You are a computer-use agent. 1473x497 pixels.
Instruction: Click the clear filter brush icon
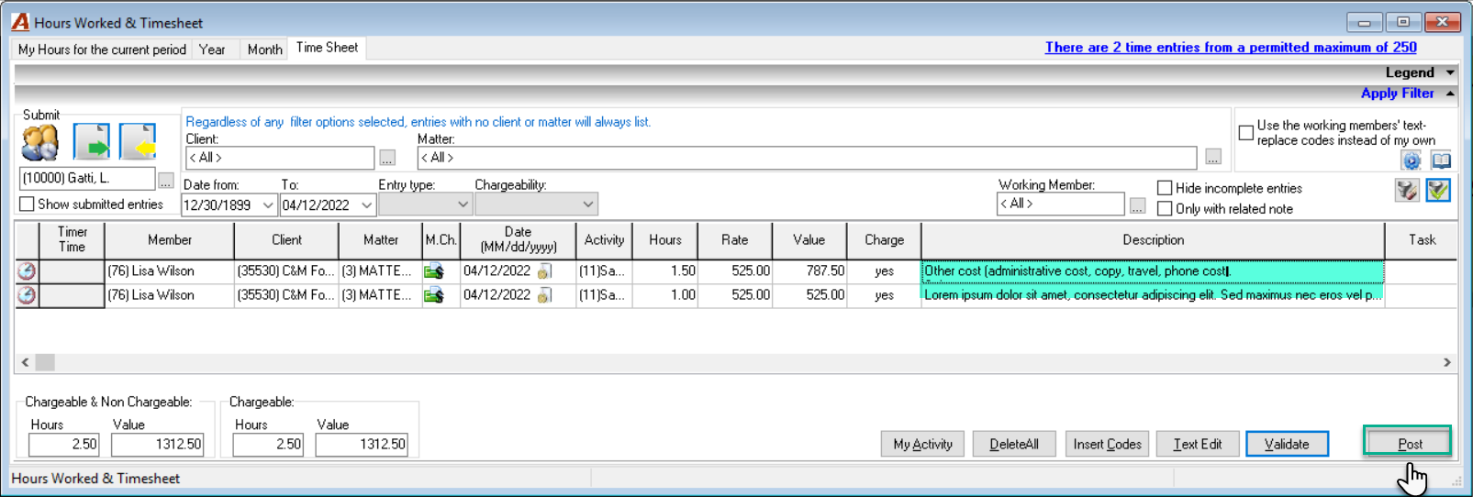tap(1407, 190)
